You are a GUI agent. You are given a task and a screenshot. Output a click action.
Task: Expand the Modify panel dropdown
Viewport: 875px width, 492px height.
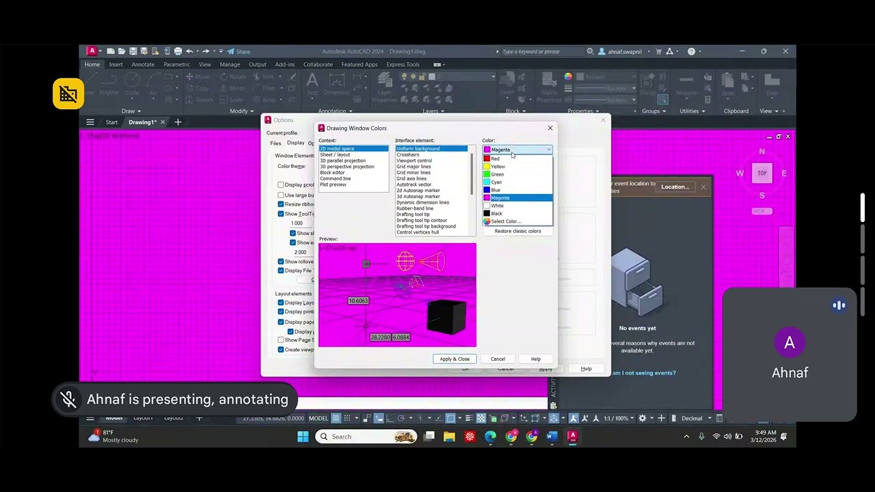[242, 111]
